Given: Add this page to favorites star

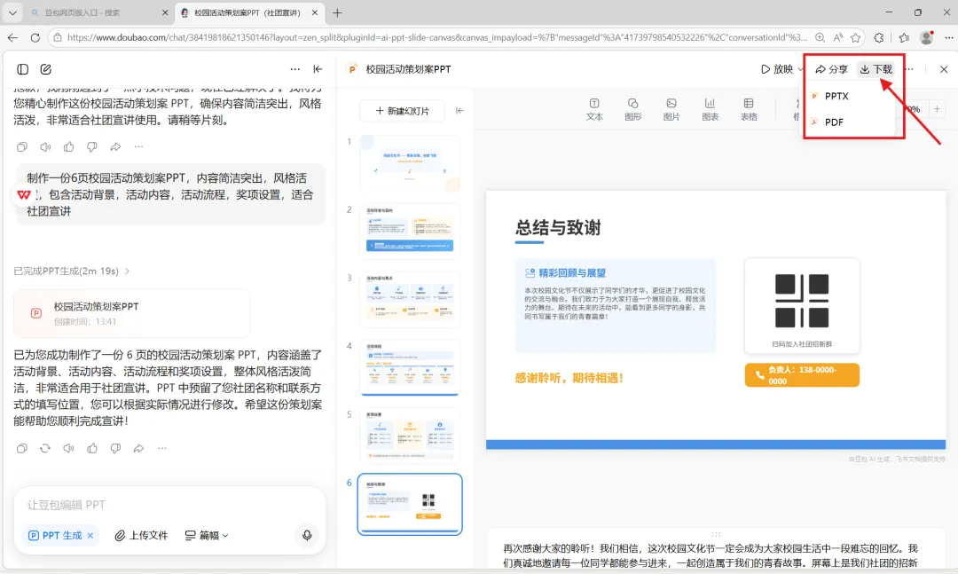Looking at the screenshot, I should tap(855, 37).
